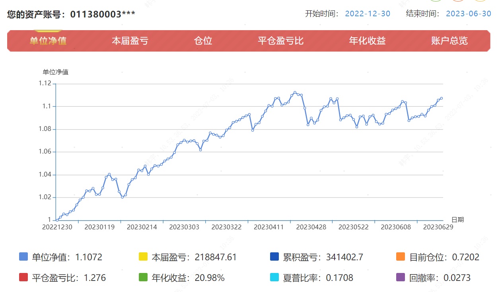Click the light blue 单位净值 legend swatch
502x292 pixels.
click(x=23, y=257)
